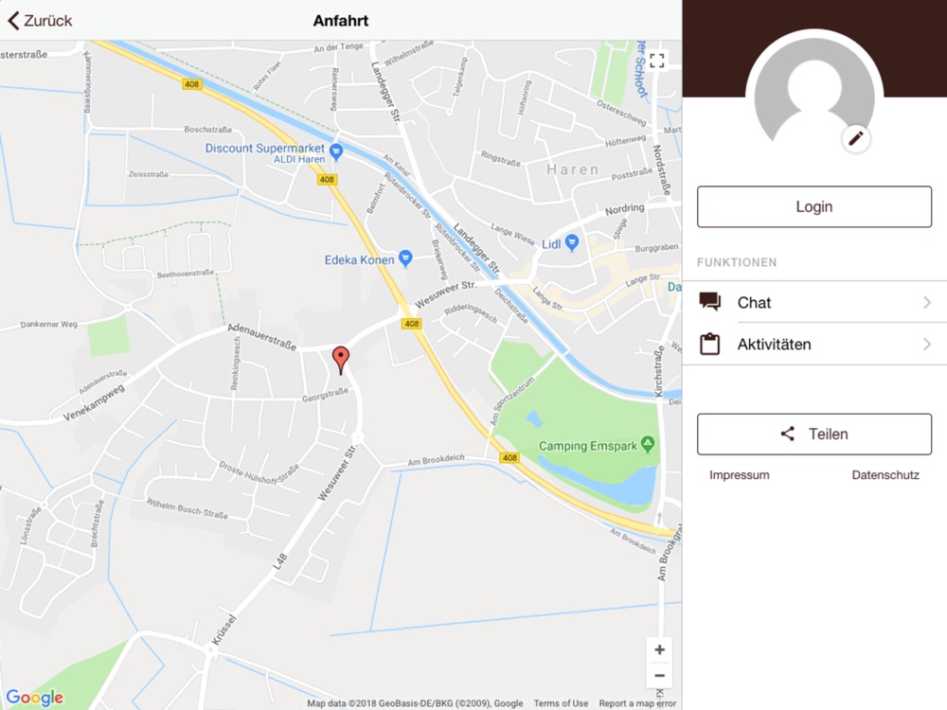947x710 pixels.
Task: Edit profile picture with pencil icon
Action: 856,139
